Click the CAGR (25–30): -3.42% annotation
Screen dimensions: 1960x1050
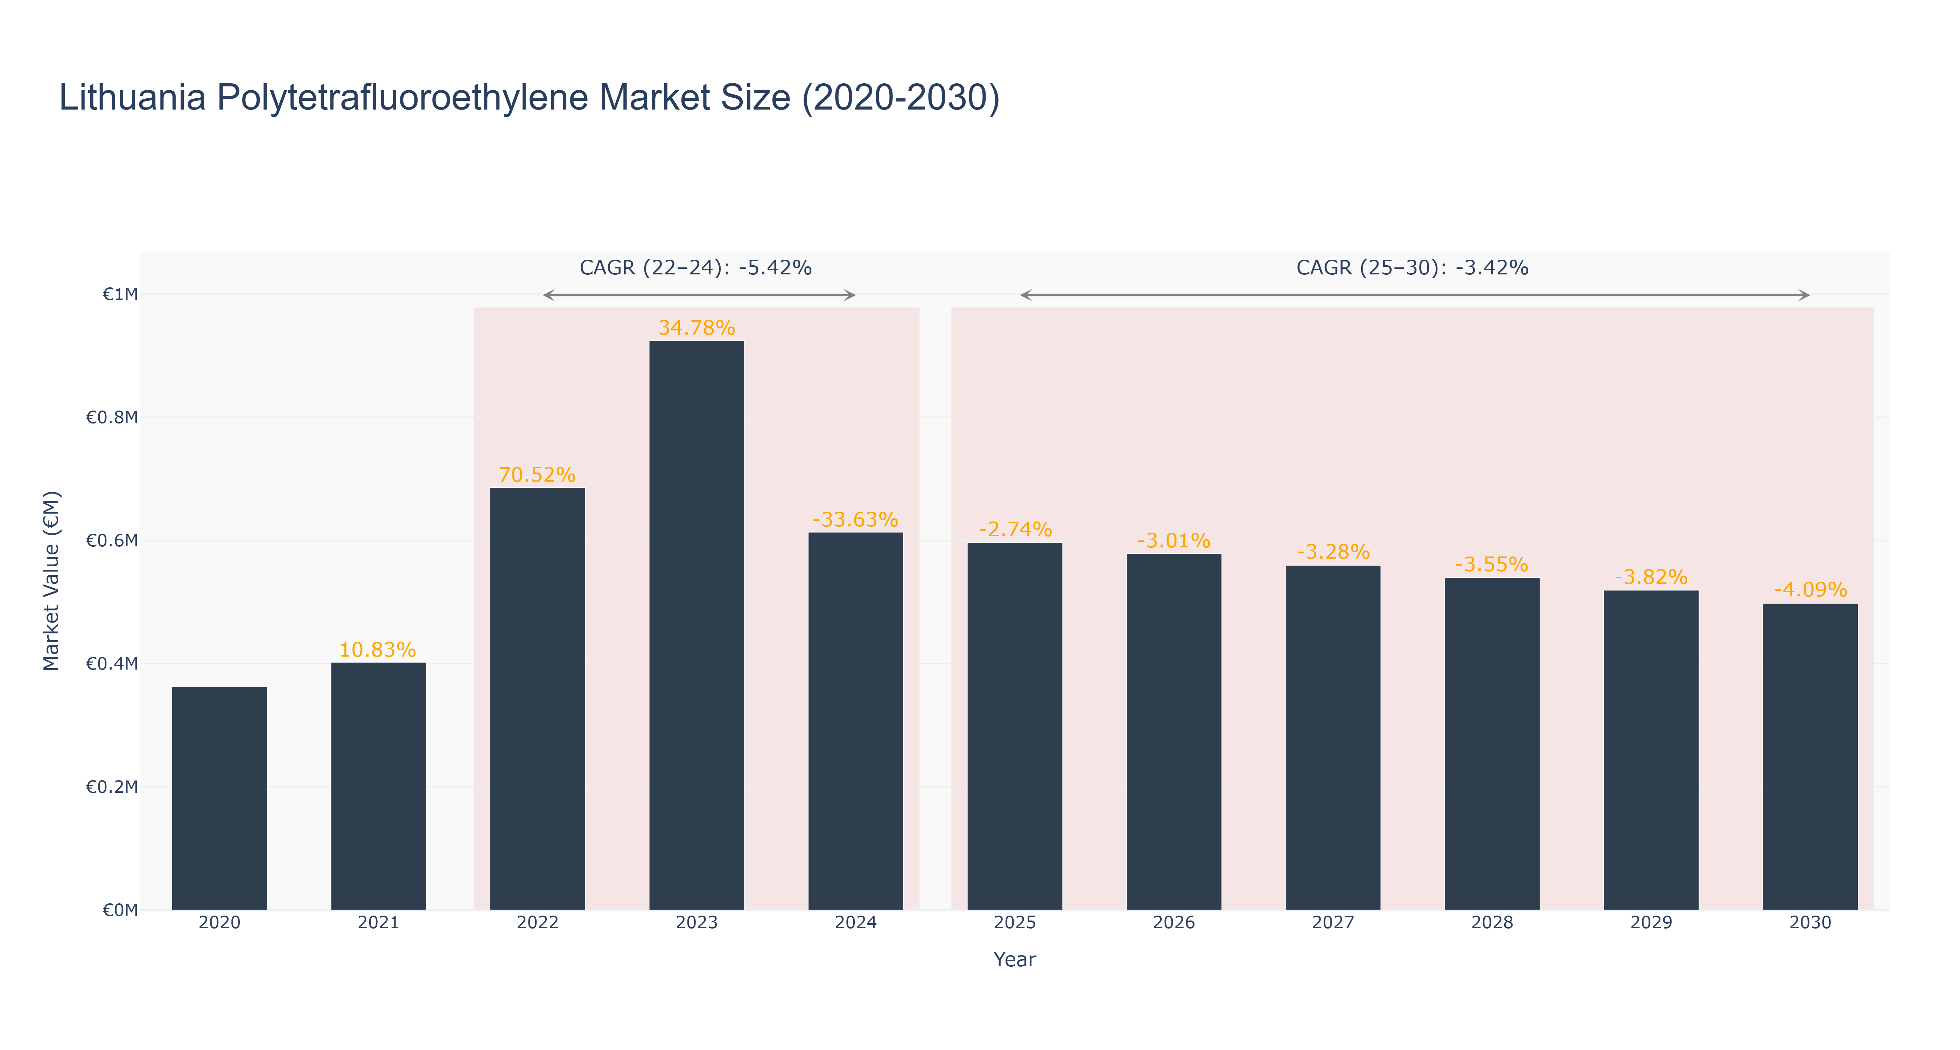1412,268
